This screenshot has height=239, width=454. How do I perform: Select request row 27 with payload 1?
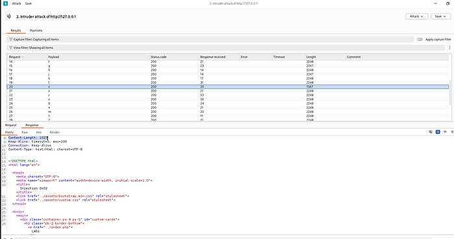click(x=228, y=116)
